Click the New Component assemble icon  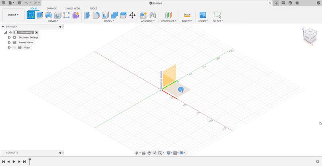143,15
